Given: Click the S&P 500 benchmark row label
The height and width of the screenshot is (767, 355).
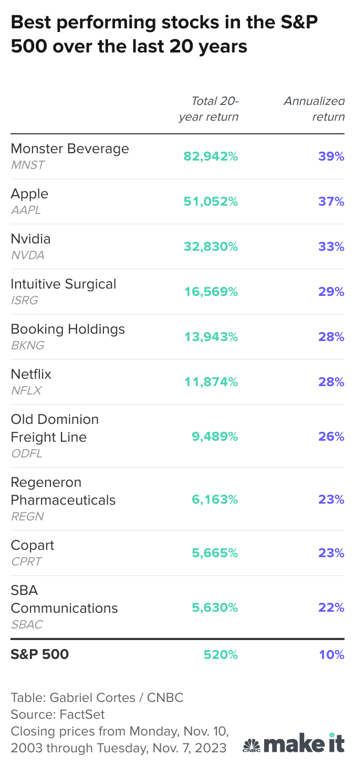Looking at the screenshot, I should 40,654.
